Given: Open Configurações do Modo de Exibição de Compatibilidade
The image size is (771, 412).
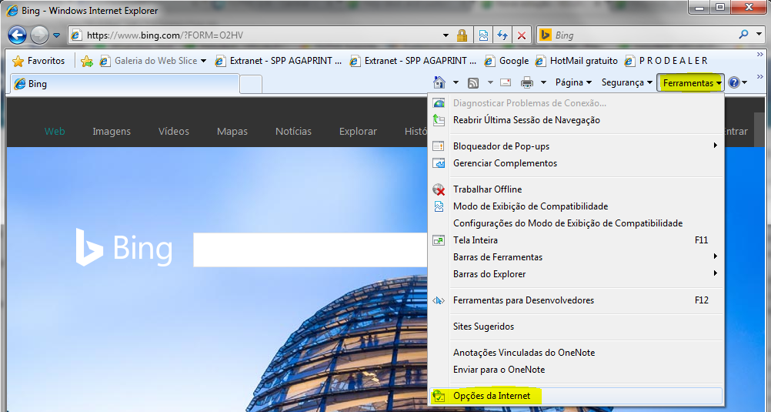Looking at the screenshot, I should 576,223.
